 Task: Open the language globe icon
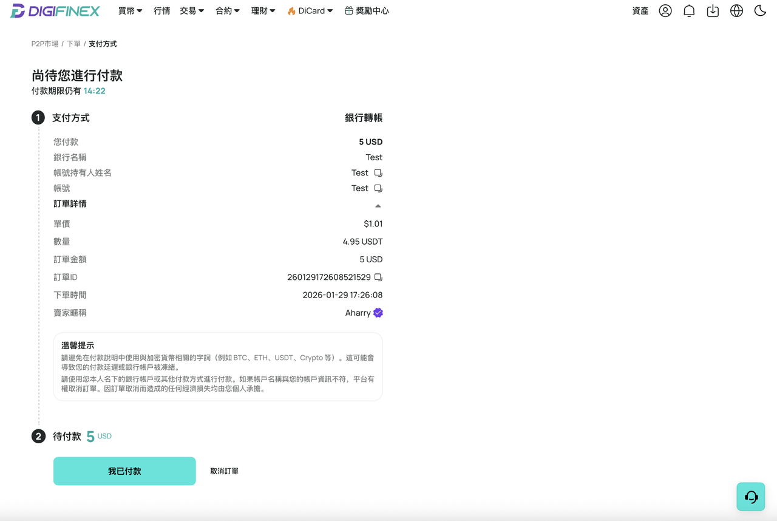736,11
